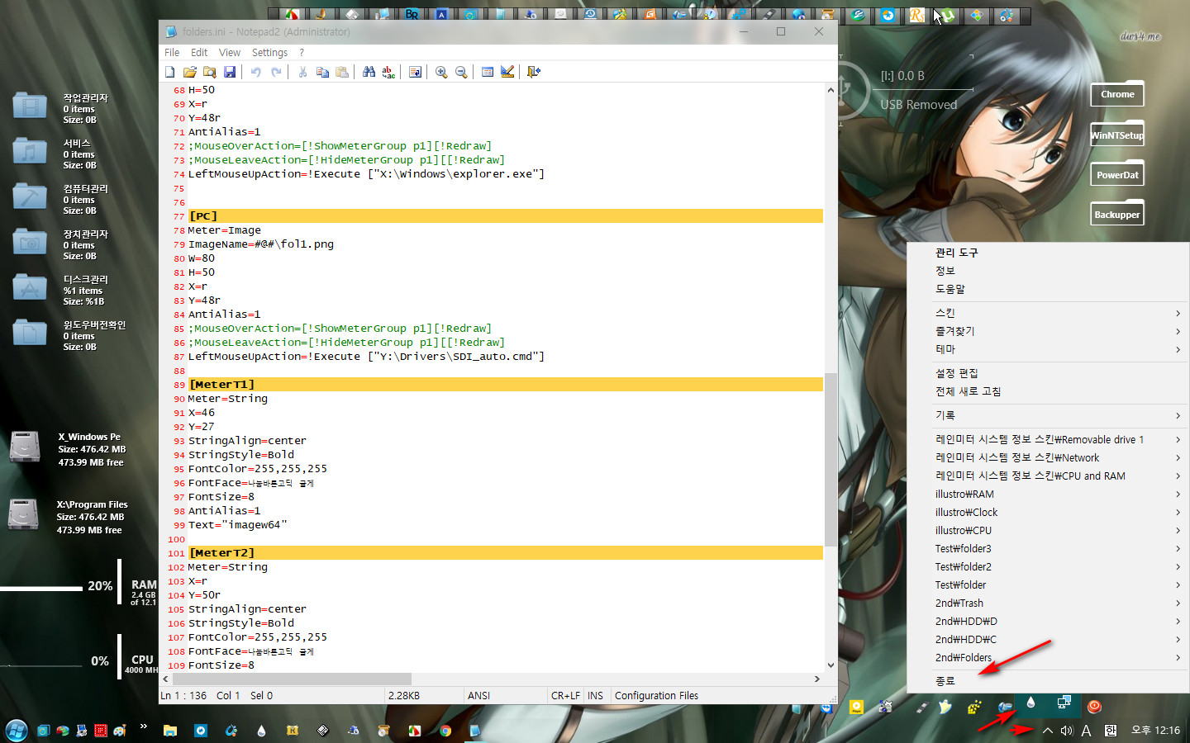Expand the illustro\RAM skin submenu
Image resolution: width=1190 pixels, height=743 pixels.
pos(1048,494)
